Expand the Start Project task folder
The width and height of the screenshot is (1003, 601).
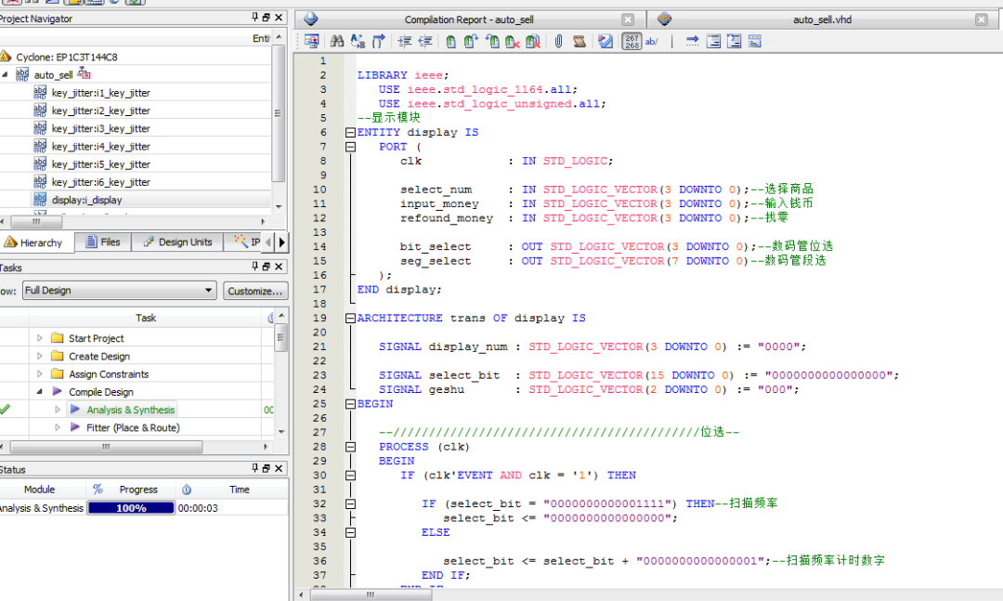coord(40,338)
